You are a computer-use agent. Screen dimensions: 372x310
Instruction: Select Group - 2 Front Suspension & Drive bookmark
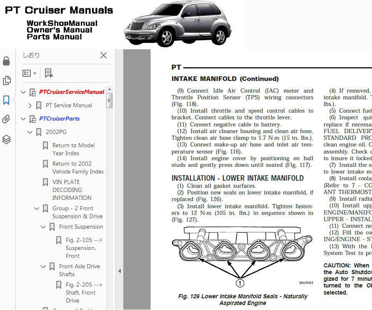[x=77, y=212]
